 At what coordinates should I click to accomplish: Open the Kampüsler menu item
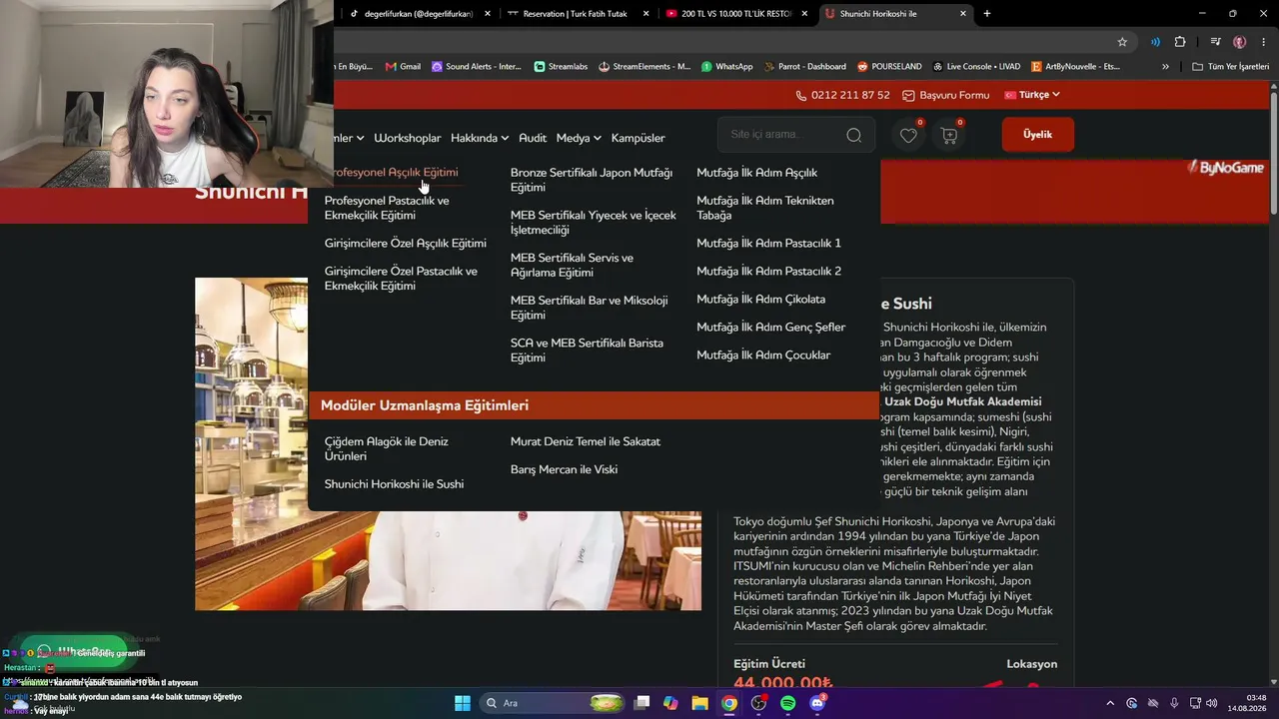point(639,138)
